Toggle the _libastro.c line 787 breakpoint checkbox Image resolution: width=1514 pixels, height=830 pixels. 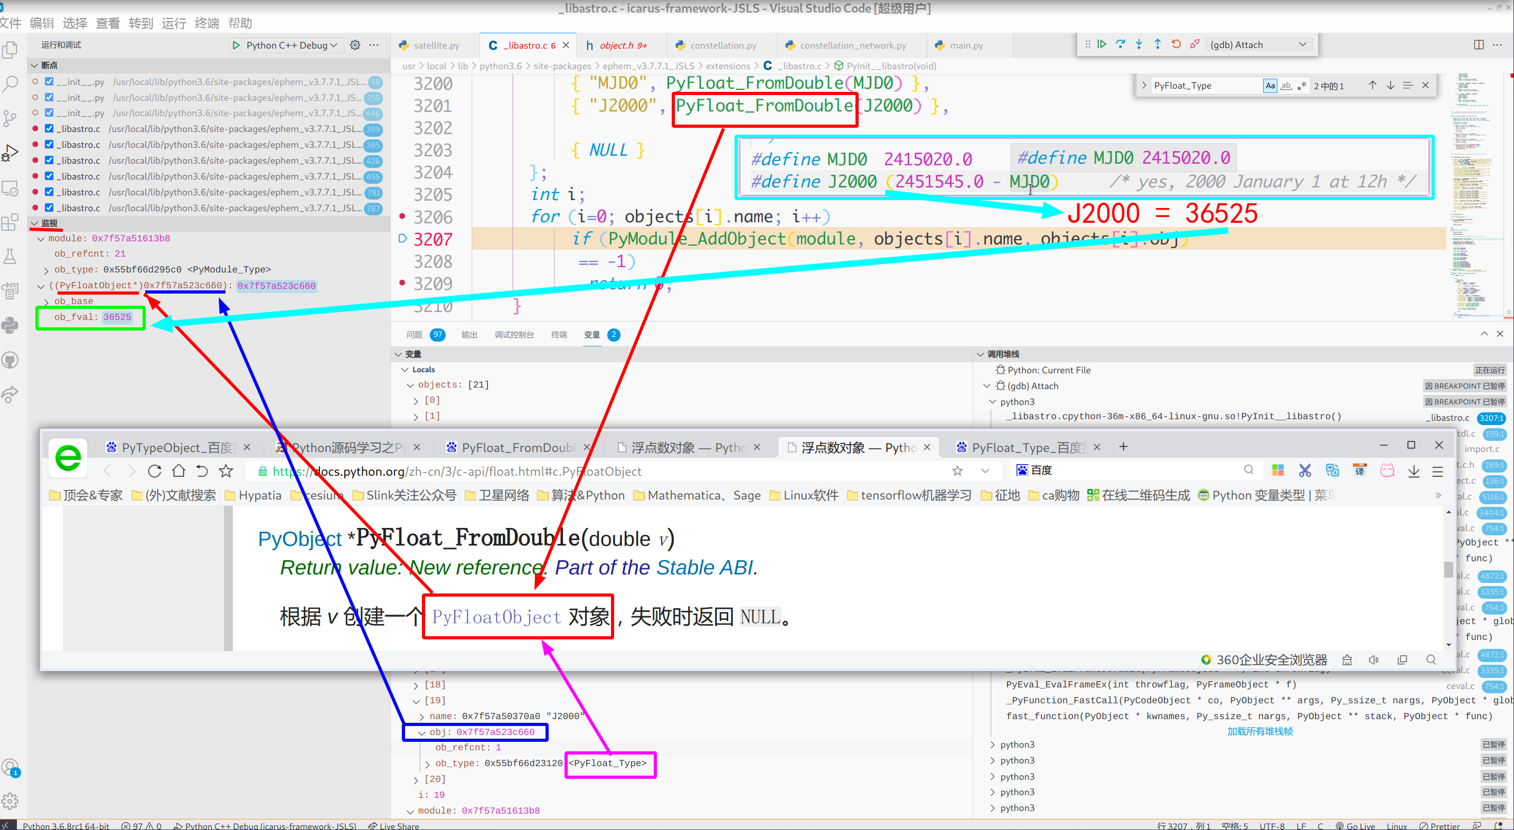49,207
